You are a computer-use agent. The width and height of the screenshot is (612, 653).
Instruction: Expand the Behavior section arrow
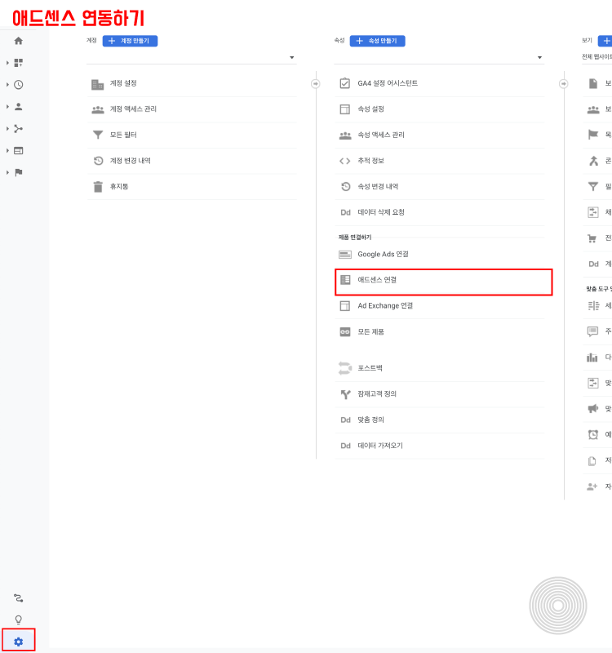pos(7,150)
